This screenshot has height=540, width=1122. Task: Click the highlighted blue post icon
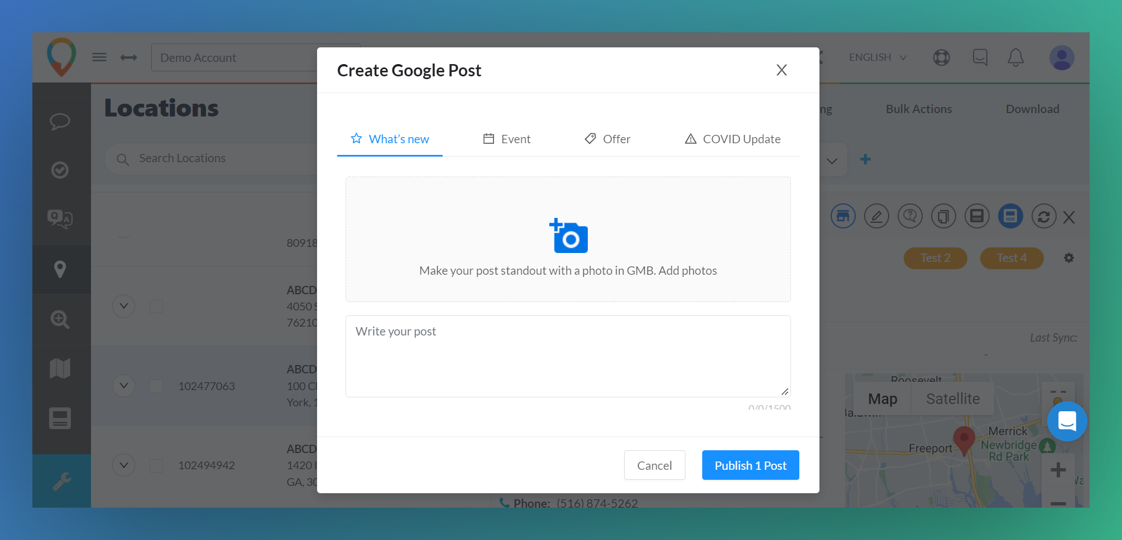[x=1010, y=216]
